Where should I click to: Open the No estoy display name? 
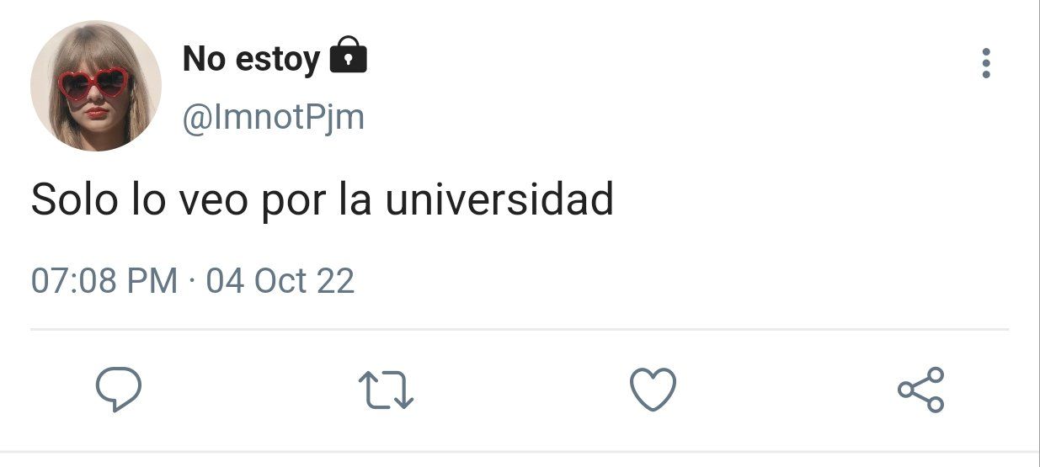tap(251, 59)
